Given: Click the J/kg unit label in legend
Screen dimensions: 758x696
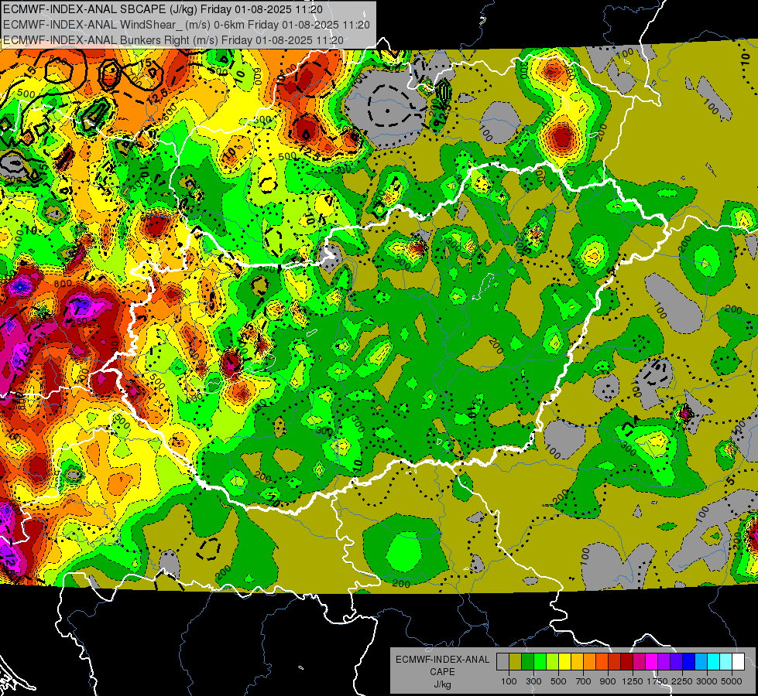Looking at the screenshot, I should click(442, 684).
